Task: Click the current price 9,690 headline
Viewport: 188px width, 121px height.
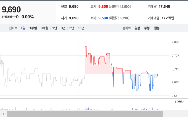Action: pos(11,9)
